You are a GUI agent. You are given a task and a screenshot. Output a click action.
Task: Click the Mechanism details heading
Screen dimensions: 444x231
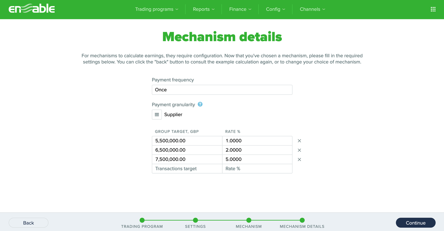click(222, 37)
